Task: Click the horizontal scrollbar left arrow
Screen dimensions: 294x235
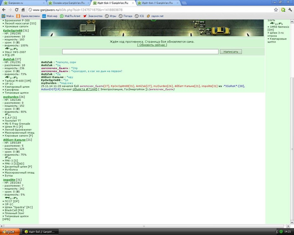Action: tap(2, 226)
